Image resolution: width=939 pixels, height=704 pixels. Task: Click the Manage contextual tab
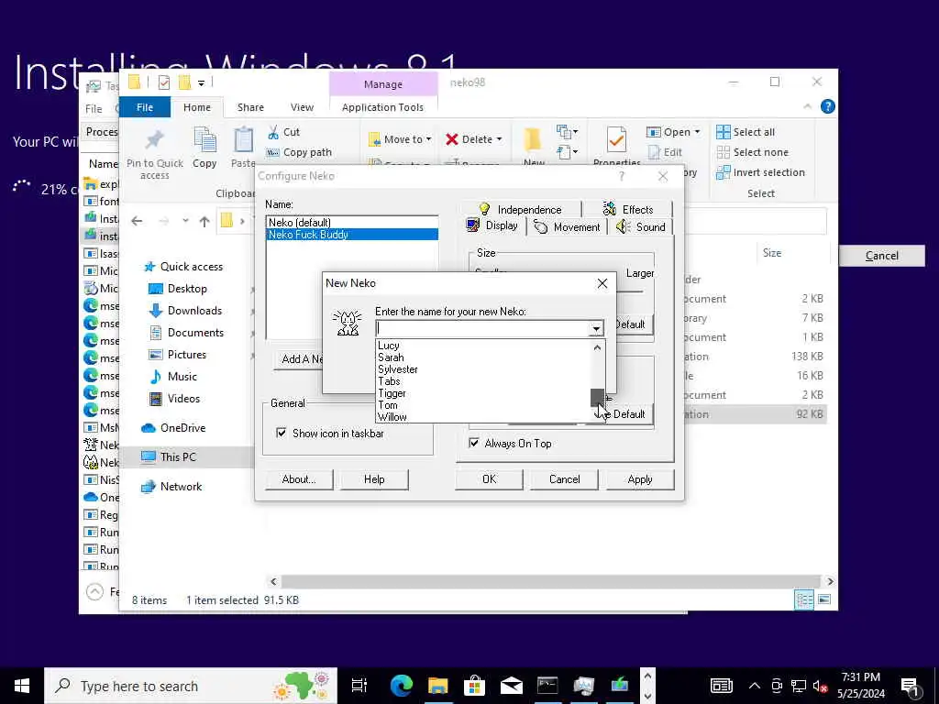383,84
